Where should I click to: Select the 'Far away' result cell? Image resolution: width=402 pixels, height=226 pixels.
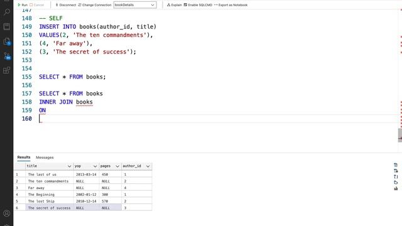50,188
